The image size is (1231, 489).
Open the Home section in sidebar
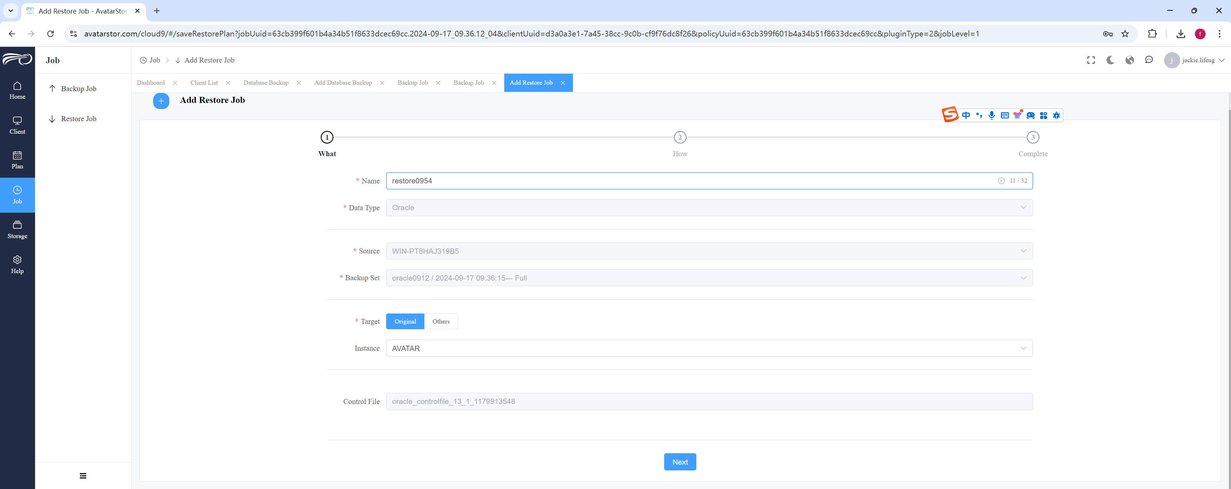pos(17,90)
